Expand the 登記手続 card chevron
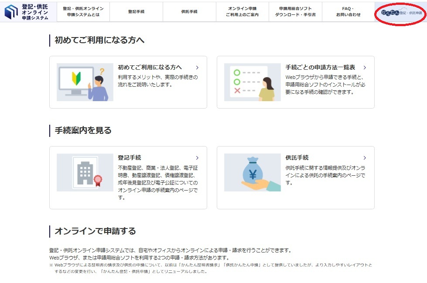This screenshot has height=283, width=427. (x=197, y=157)
